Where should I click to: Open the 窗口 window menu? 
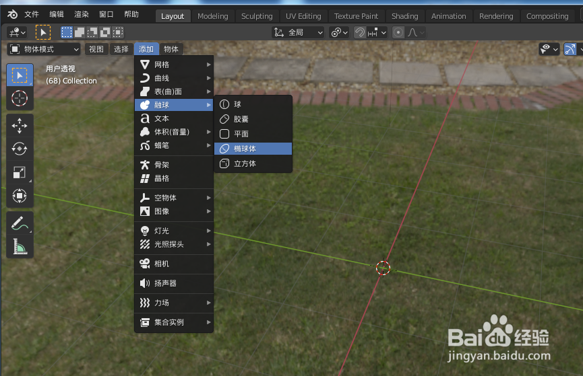click(x=106, y=15)
